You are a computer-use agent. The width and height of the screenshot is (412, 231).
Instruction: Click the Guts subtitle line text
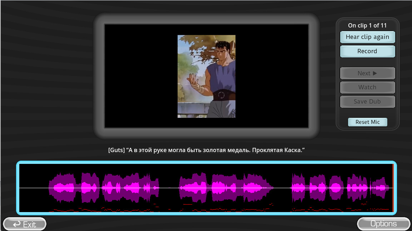pos(207,150)
